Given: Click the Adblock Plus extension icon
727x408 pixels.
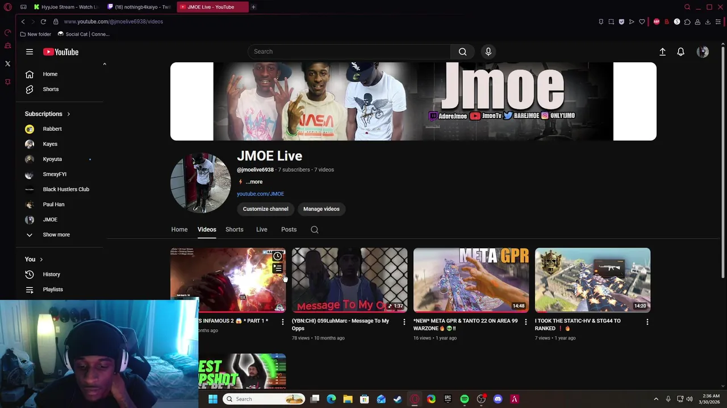Looking at the screenshot, I should tap(657, 22).
